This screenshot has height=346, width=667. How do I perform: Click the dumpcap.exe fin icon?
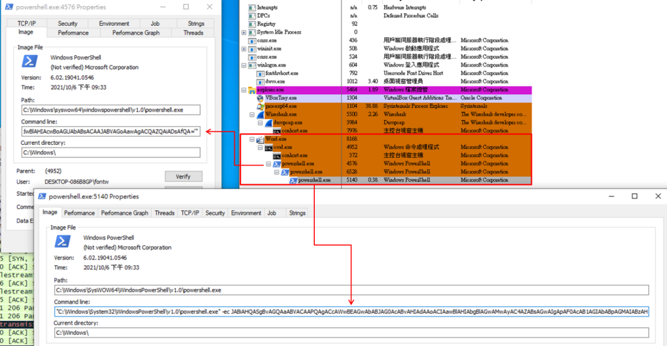click(x=269, y=122)
